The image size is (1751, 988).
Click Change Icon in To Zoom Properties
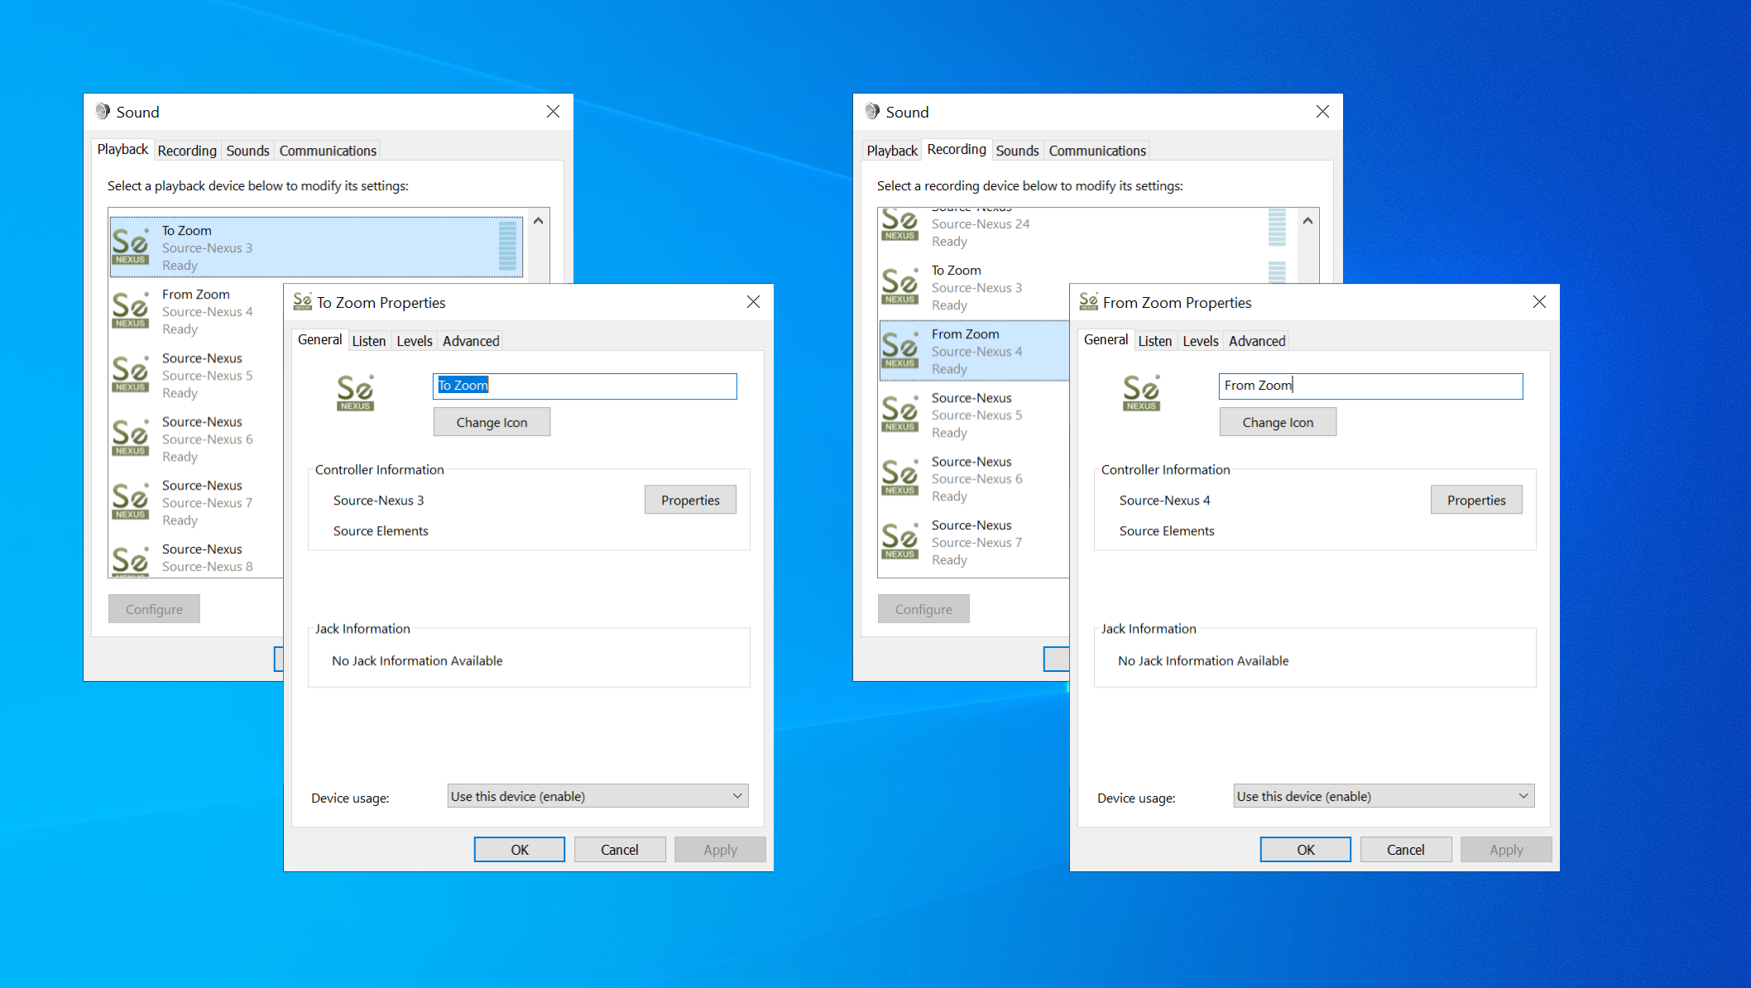click(x=492, y=422)
